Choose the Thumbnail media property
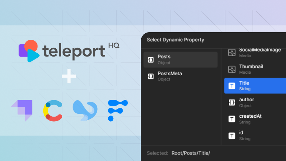 click(x=255, y=69)
